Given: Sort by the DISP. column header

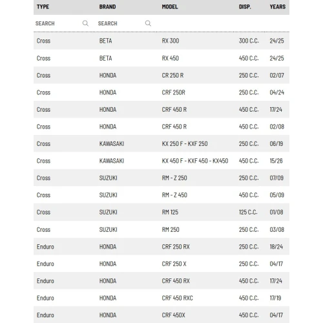Looking at the screenshot, I should click(x=245, y=7).
